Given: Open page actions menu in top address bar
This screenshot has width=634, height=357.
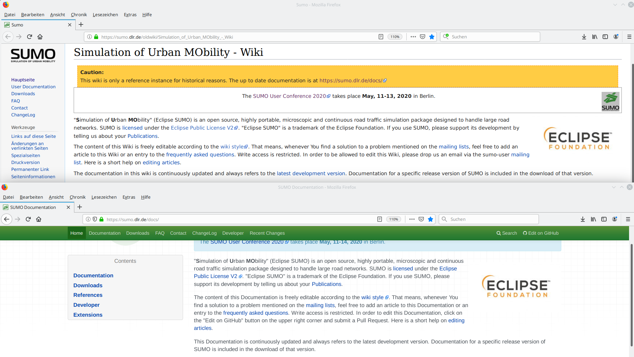Looking at the screenshot, I should tap(413, 37).
